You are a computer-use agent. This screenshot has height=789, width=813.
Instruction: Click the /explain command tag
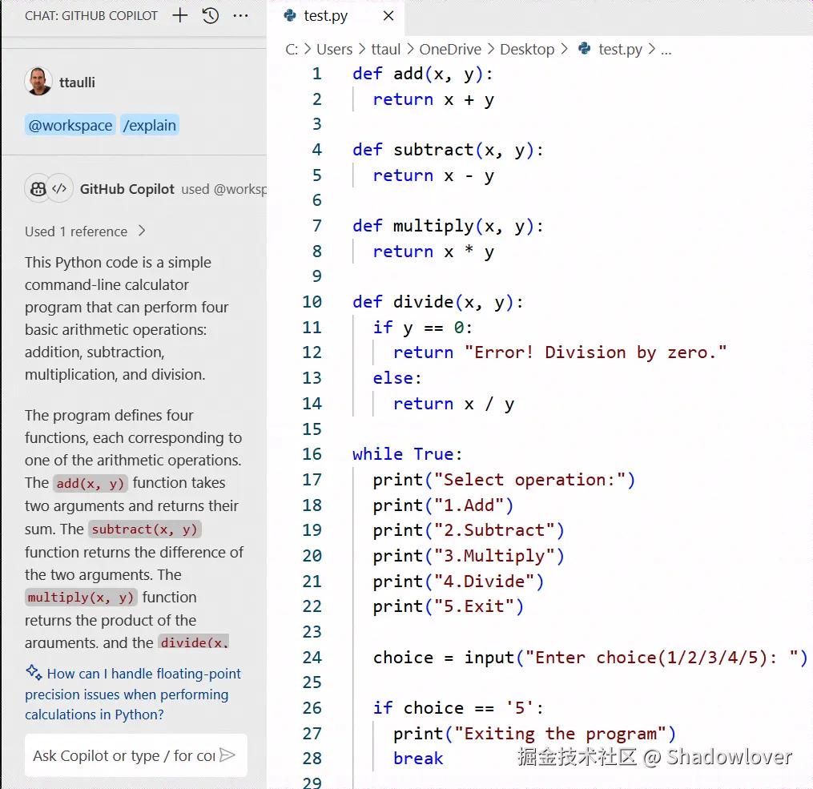point(149,126)
